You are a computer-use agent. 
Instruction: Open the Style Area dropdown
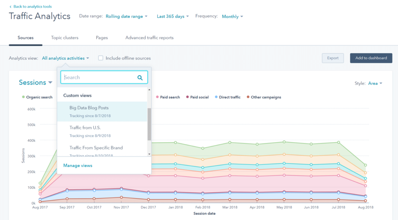click(x=375, y=83)
